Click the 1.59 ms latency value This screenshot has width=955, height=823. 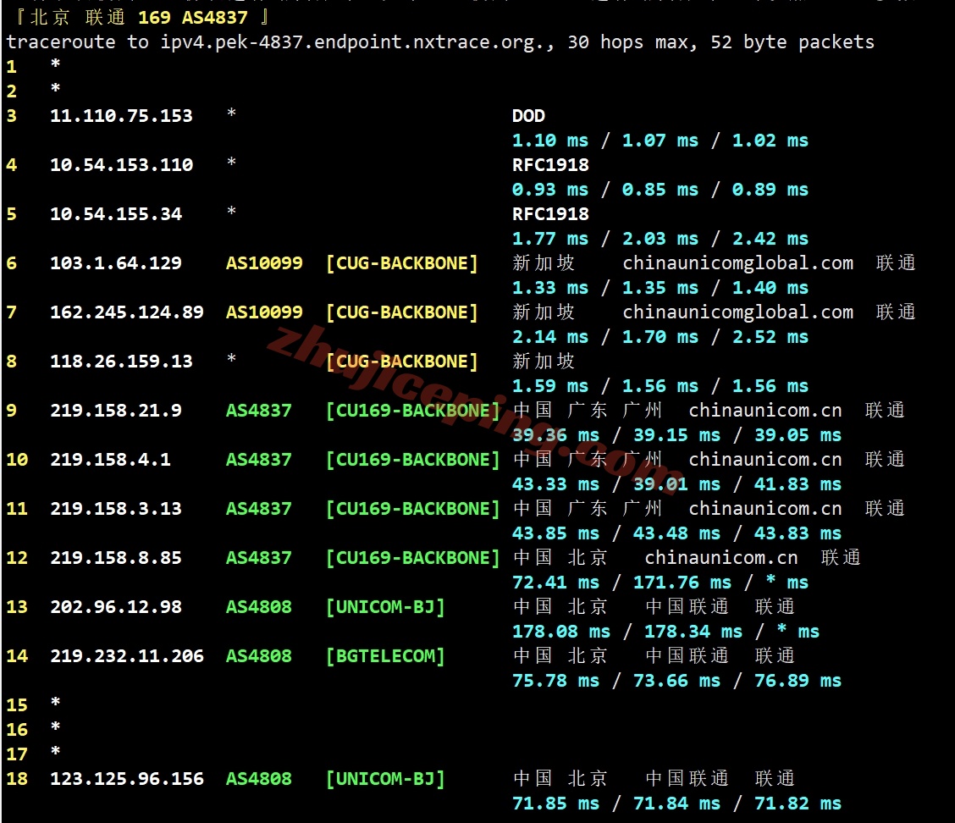pos(550,386)
